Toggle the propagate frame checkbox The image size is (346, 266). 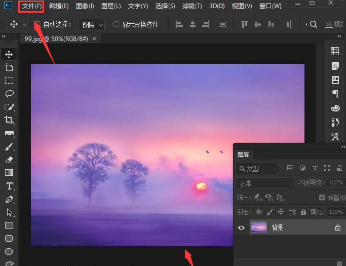[322, 198]
